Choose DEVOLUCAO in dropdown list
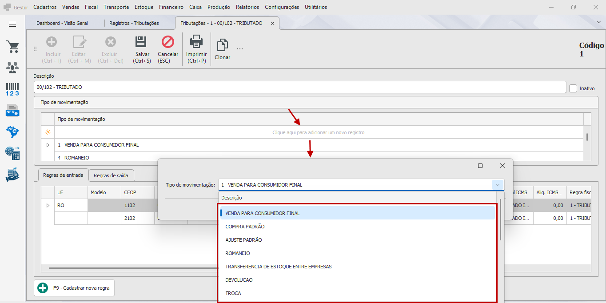The width and height of the screenshot is (606, 303). [358, 280]
